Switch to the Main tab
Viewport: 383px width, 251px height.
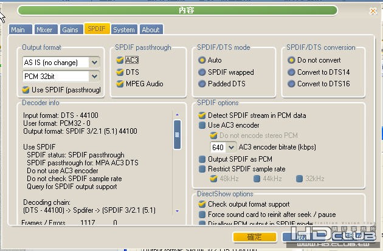[20, 29]
